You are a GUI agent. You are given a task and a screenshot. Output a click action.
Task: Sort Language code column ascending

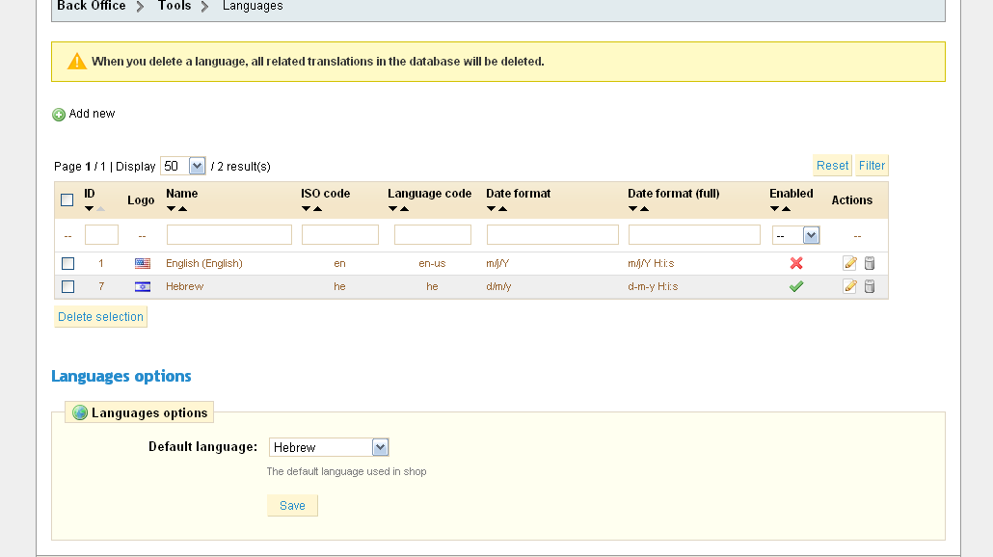[x=404, y=209]
